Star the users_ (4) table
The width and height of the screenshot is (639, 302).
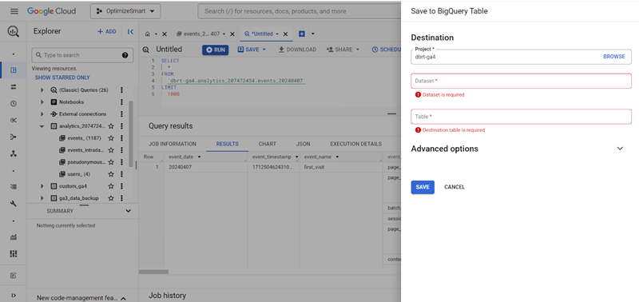pyautogui.click(x=110, y=174)
